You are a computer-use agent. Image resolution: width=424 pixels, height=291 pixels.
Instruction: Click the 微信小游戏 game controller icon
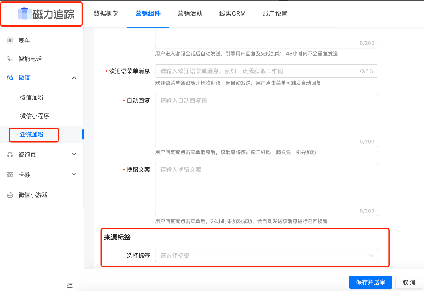[x=10, y=195]
